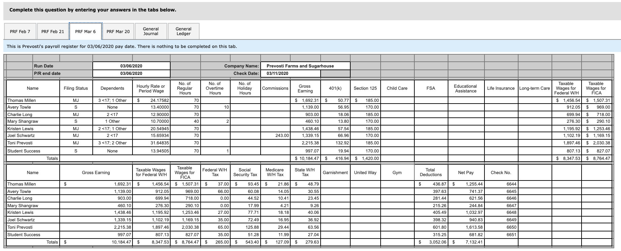Click the United Way column header
This screenshot has height=251, width=621.
365,172
